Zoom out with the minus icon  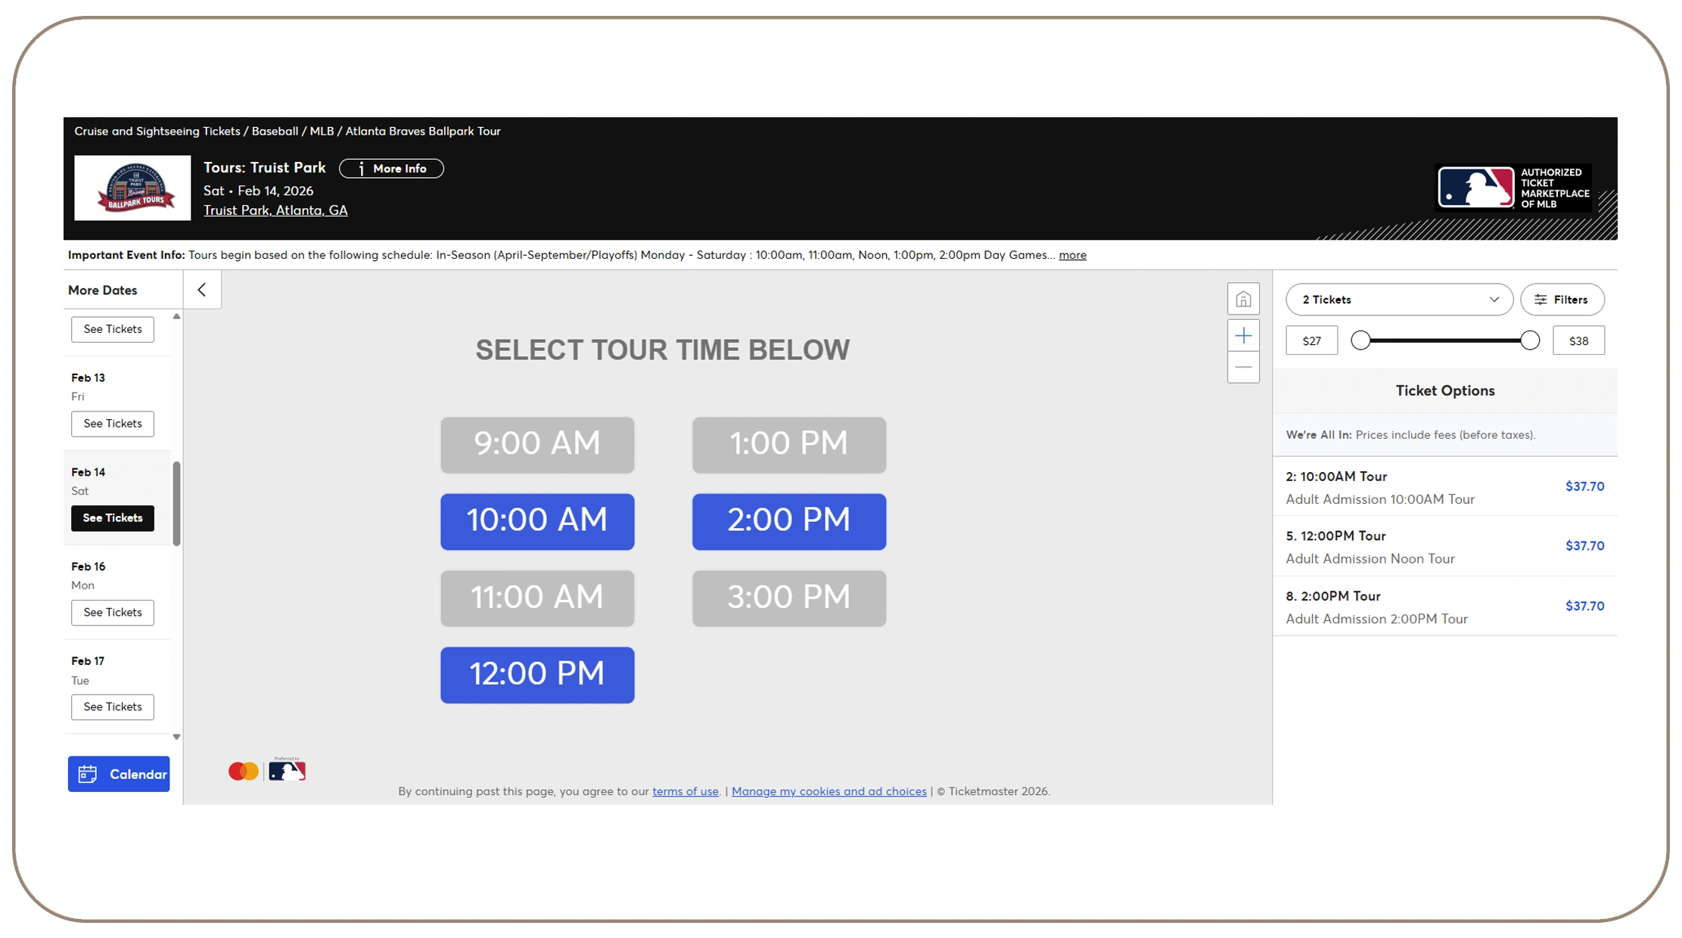pyautogui.click(x=1242, y=368)
